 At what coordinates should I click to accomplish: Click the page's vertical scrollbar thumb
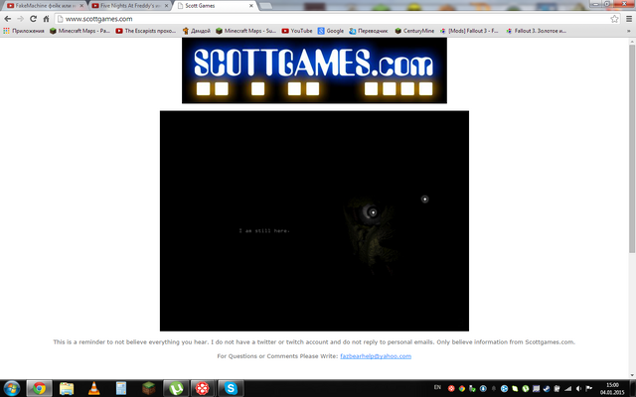632,149
